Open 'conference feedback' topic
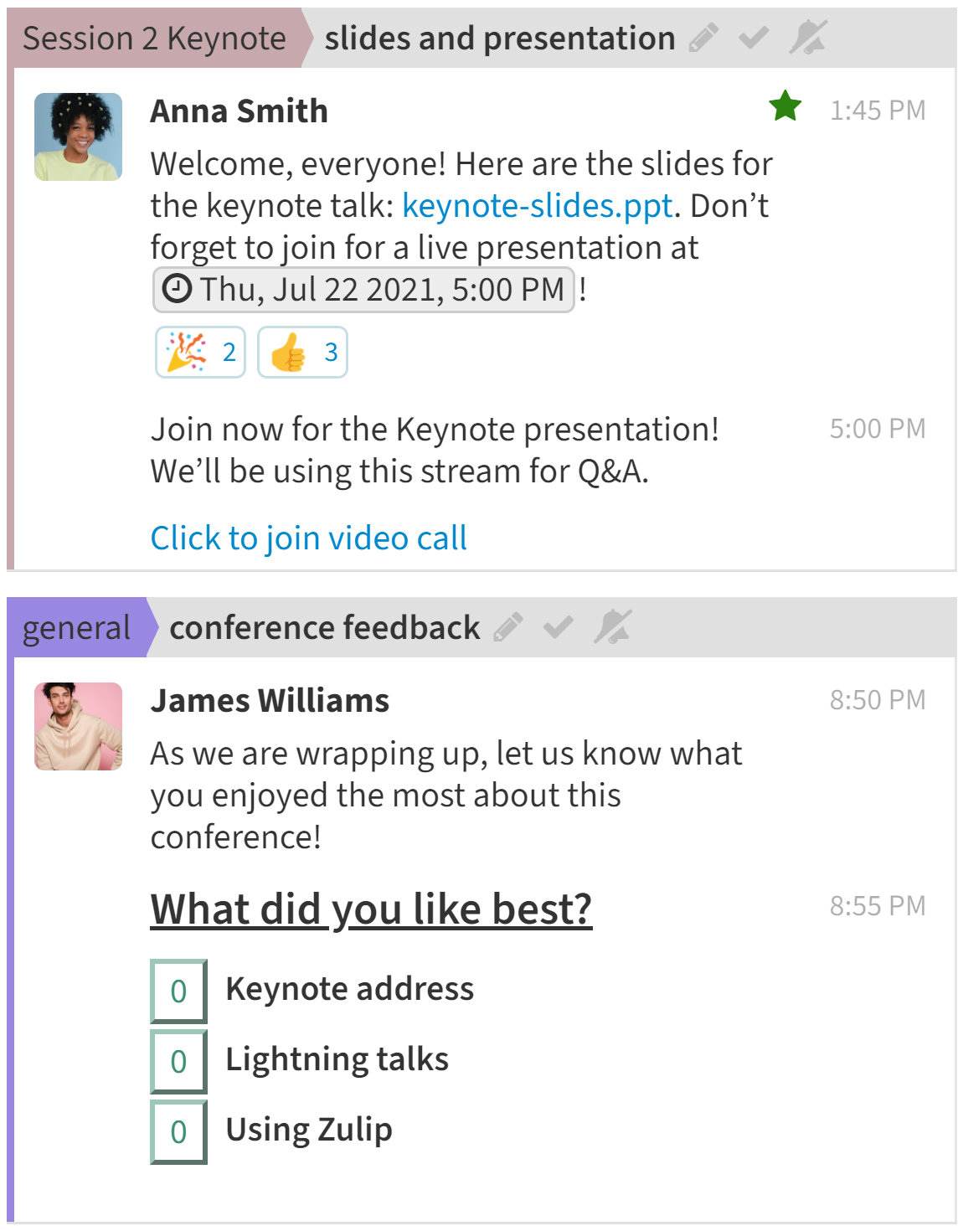The image size is (963, 1231). click(x=324, y=628)
